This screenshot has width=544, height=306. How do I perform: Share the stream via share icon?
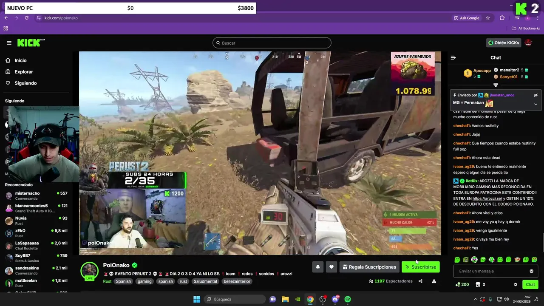click(420, 281)
